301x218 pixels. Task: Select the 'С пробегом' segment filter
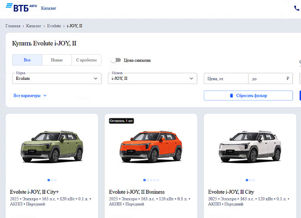(86, 60)
